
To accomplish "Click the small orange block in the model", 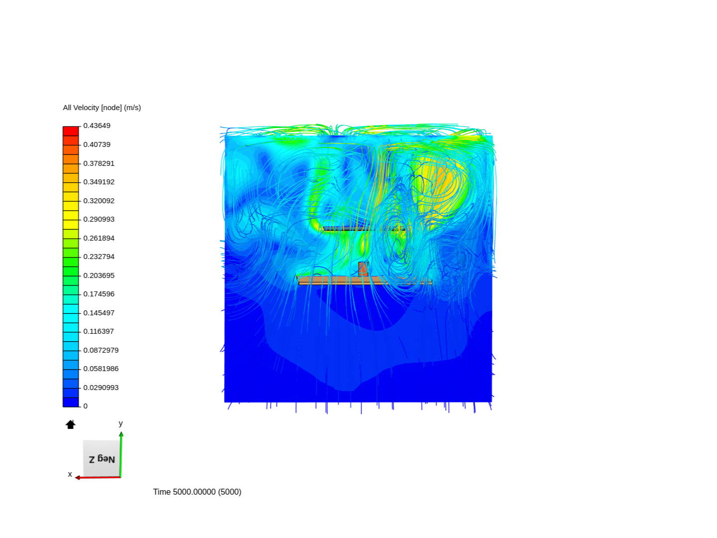I will coord(363,269).
